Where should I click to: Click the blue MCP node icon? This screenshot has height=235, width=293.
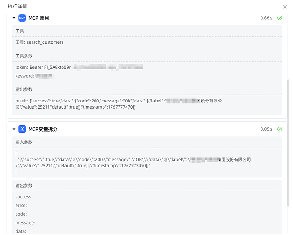[x=22, y=18]
